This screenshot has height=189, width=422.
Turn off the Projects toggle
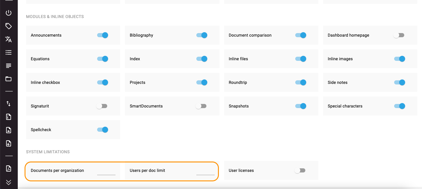[202, 82]
